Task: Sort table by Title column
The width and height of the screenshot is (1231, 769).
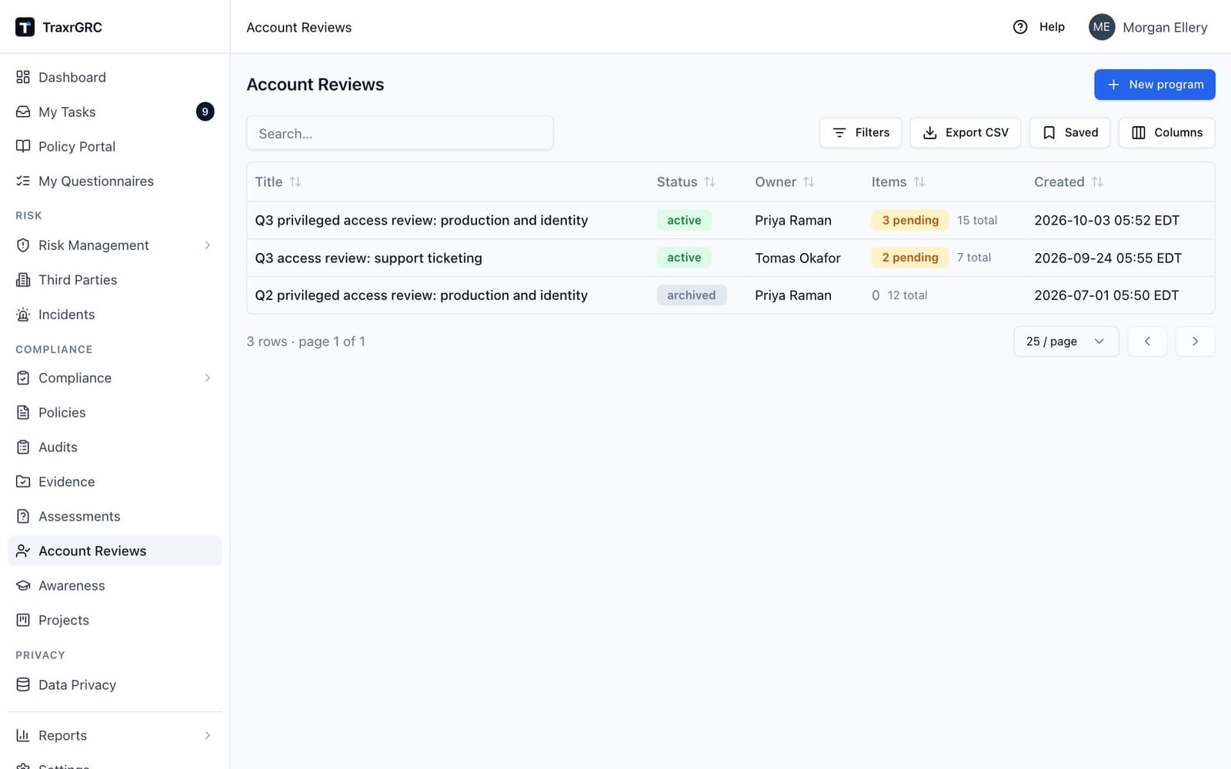Action: coord(278,182)
